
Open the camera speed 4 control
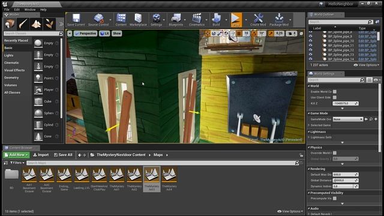292,34
